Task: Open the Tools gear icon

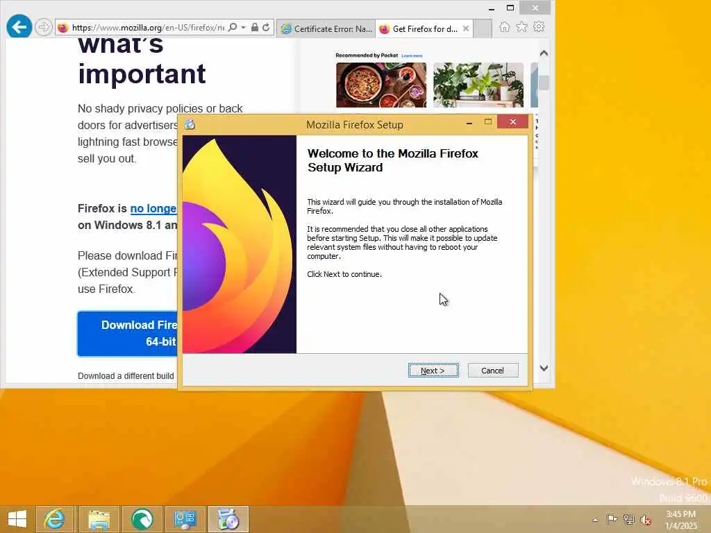Action: tap(539, 27)
